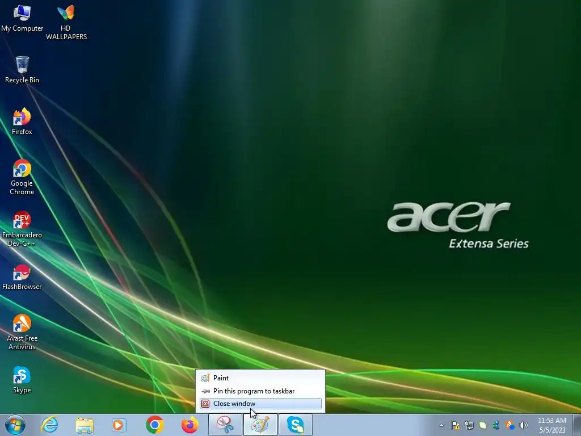Click the Windows Live Messenger tray icon

pyautogui.click(x=496, y=425)
